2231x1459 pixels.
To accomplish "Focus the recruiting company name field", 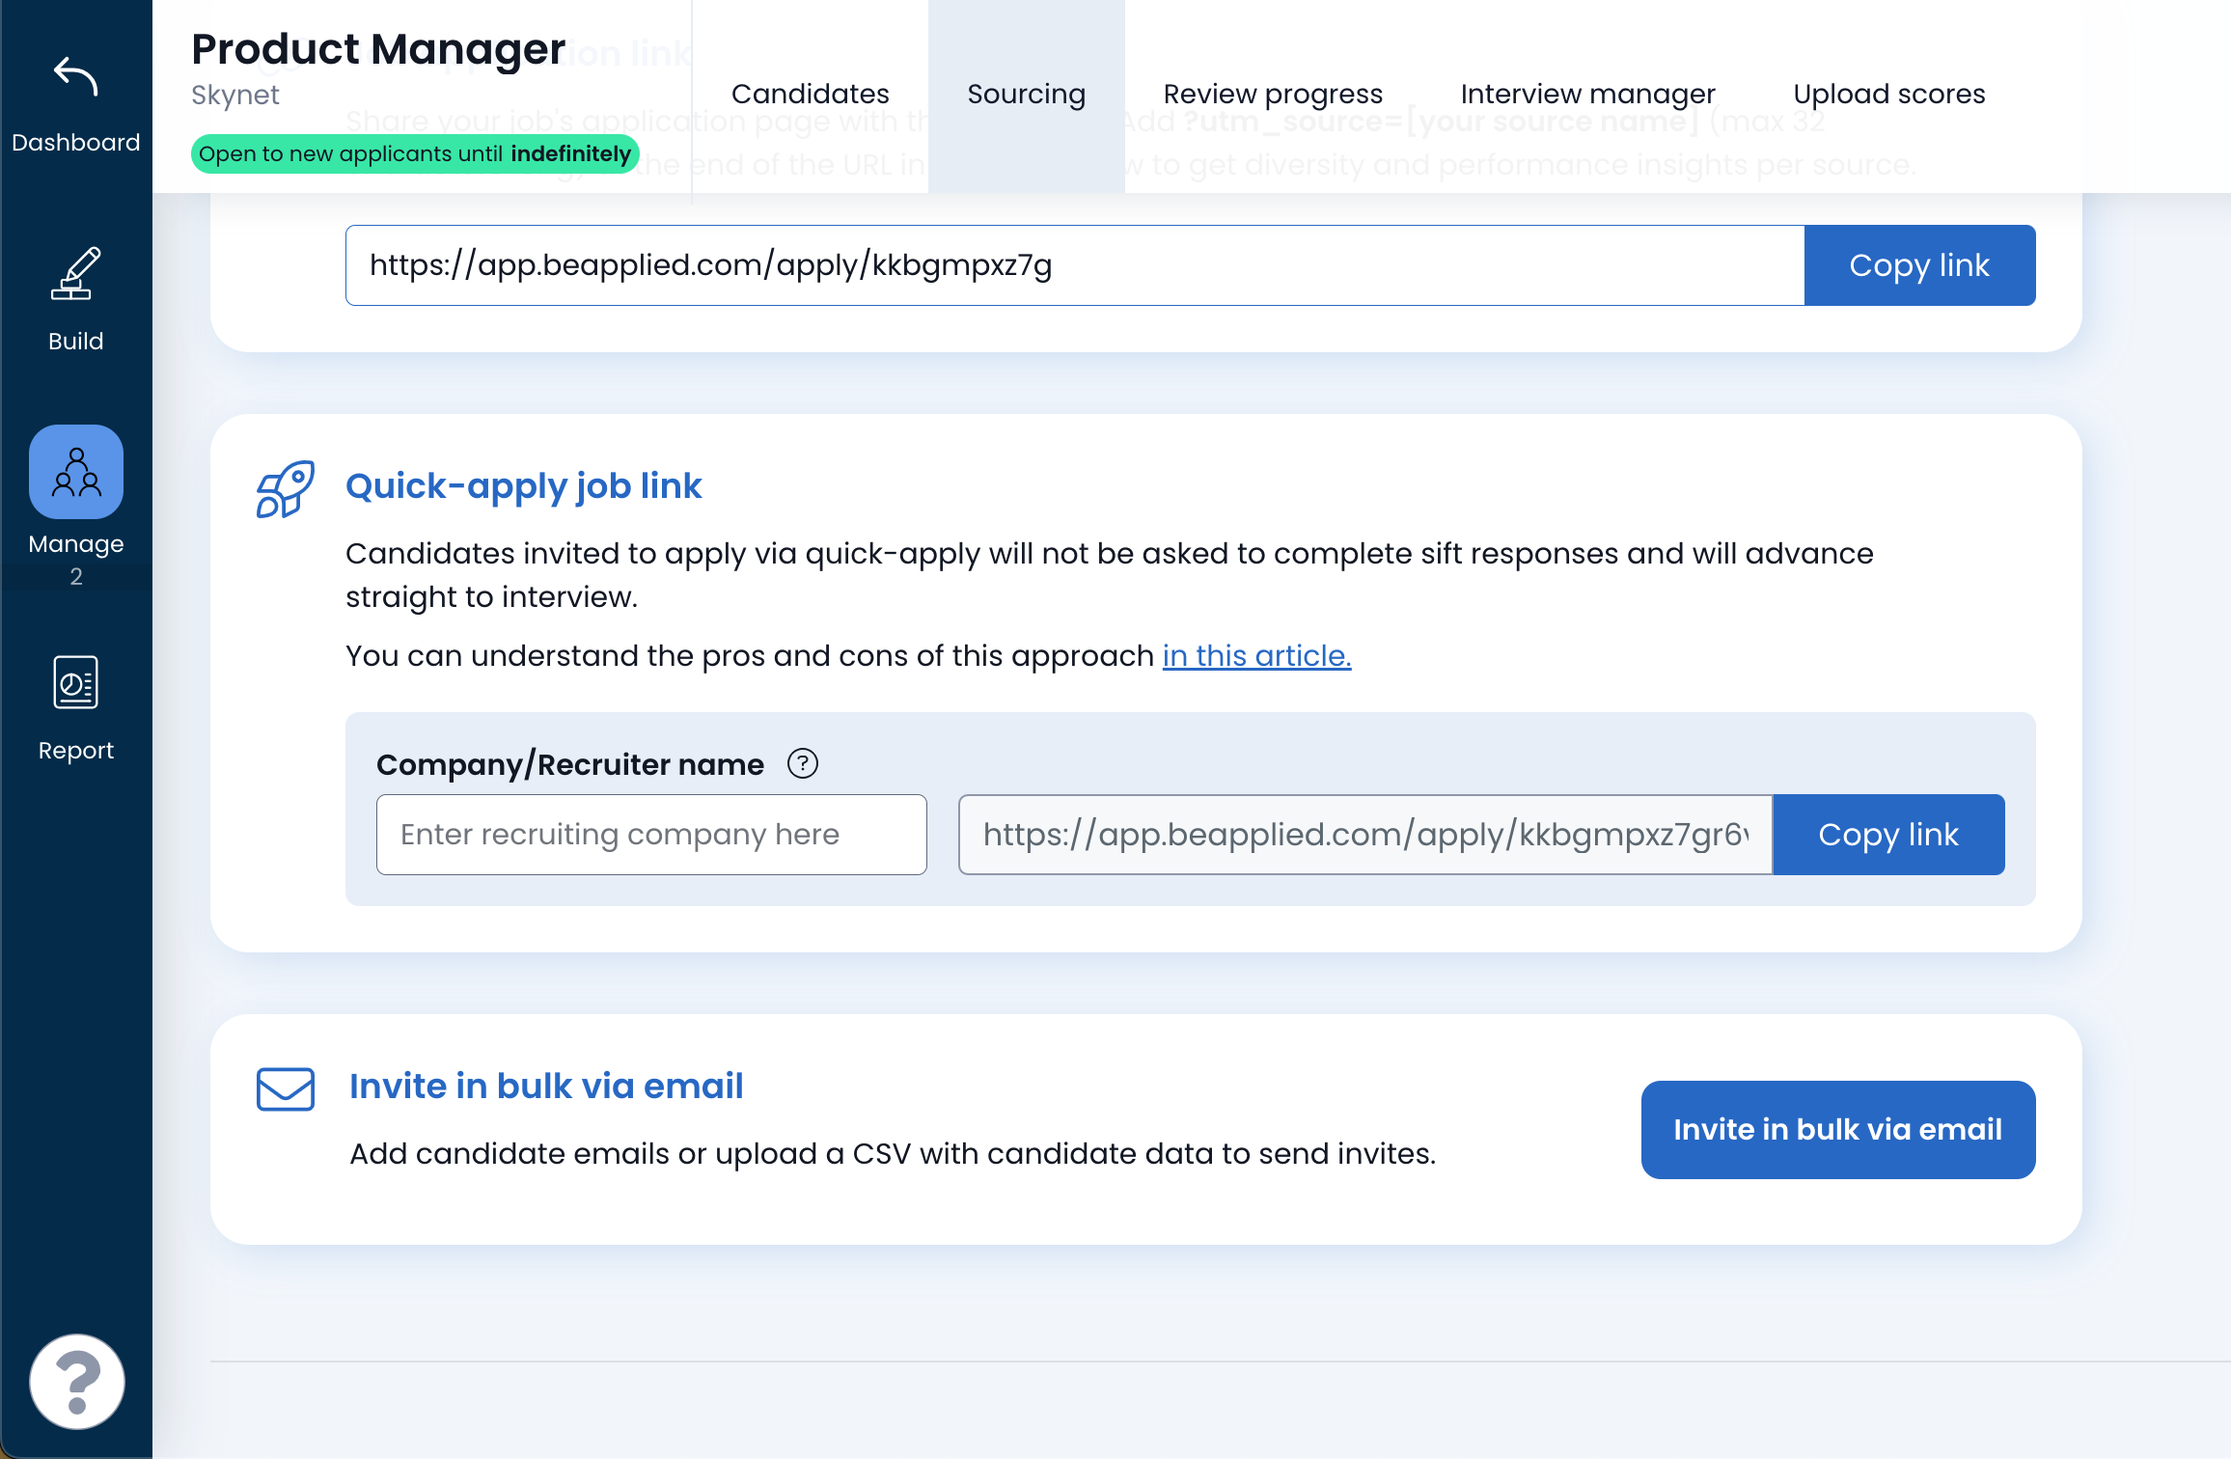I will pyautogui.click(x=651, y=835).
